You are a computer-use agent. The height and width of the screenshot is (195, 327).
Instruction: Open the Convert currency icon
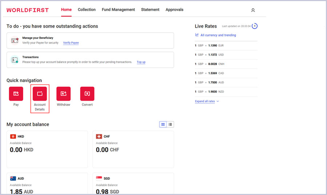point(87,94)
